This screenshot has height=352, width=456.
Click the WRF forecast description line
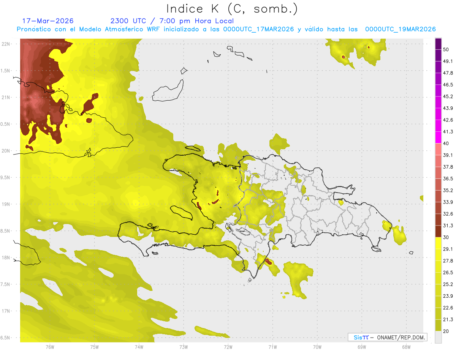pyautogui.click(x=226, y=29)
